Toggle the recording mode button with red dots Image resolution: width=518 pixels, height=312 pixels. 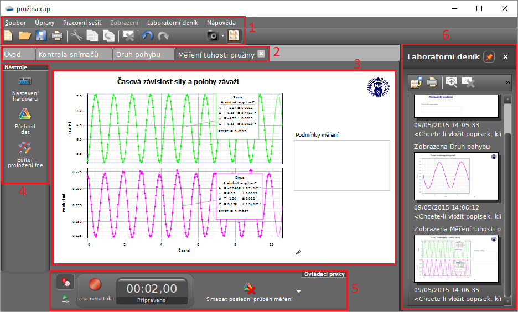65,281
